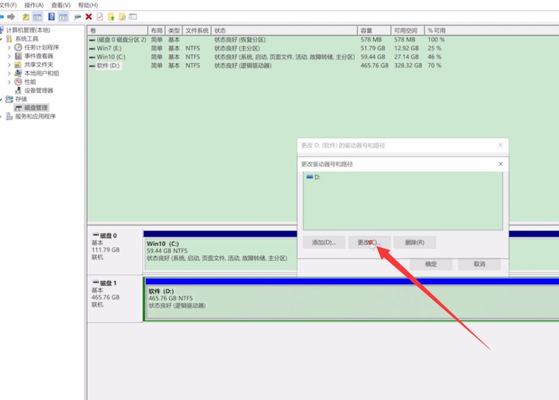This screenshot has width=559, height=400.
Task: Sort by the 可用空间 column header
Action: (407, 30)
